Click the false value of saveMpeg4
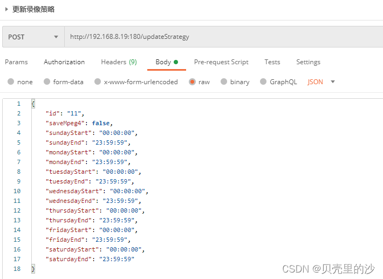The width and height of the screenshot is (383, 279). click(101, 123)
